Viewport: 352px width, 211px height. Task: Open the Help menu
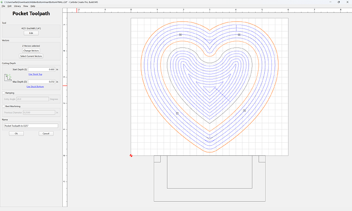[33, 6]
